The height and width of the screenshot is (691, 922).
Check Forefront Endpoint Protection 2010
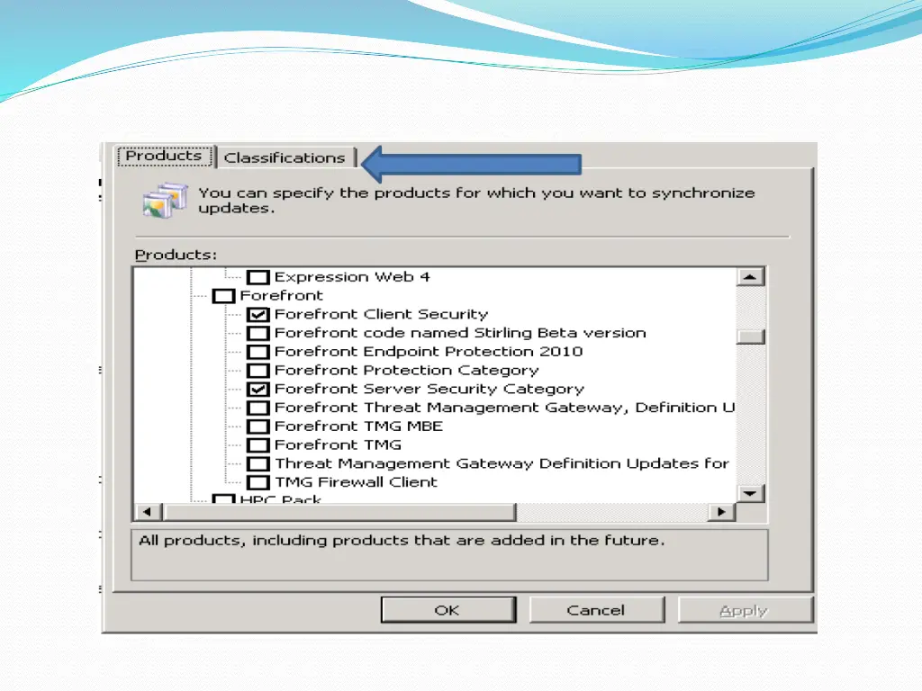258,352
